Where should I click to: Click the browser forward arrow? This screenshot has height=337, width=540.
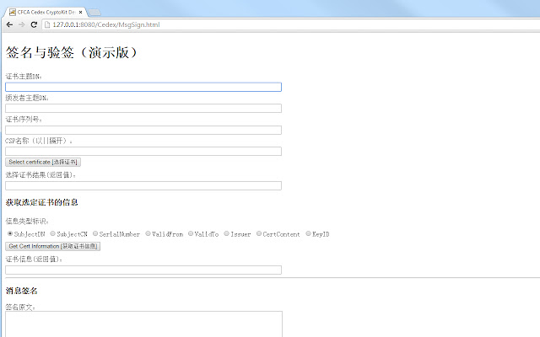coord(22,24)
